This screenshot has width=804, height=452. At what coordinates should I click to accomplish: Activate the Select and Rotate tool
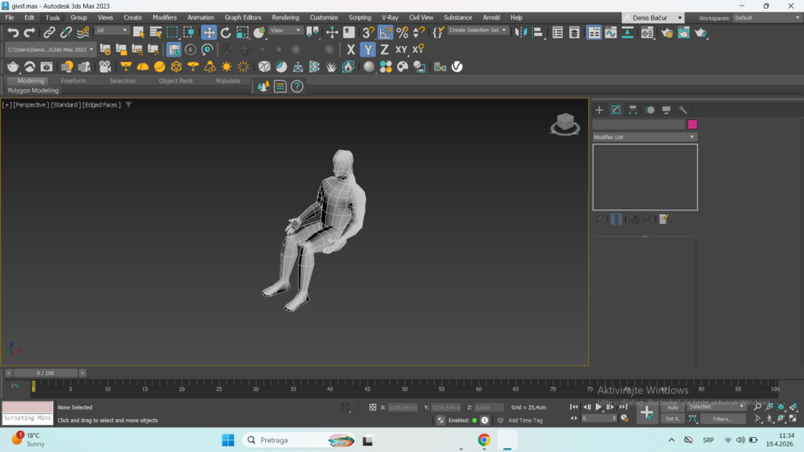225,32
